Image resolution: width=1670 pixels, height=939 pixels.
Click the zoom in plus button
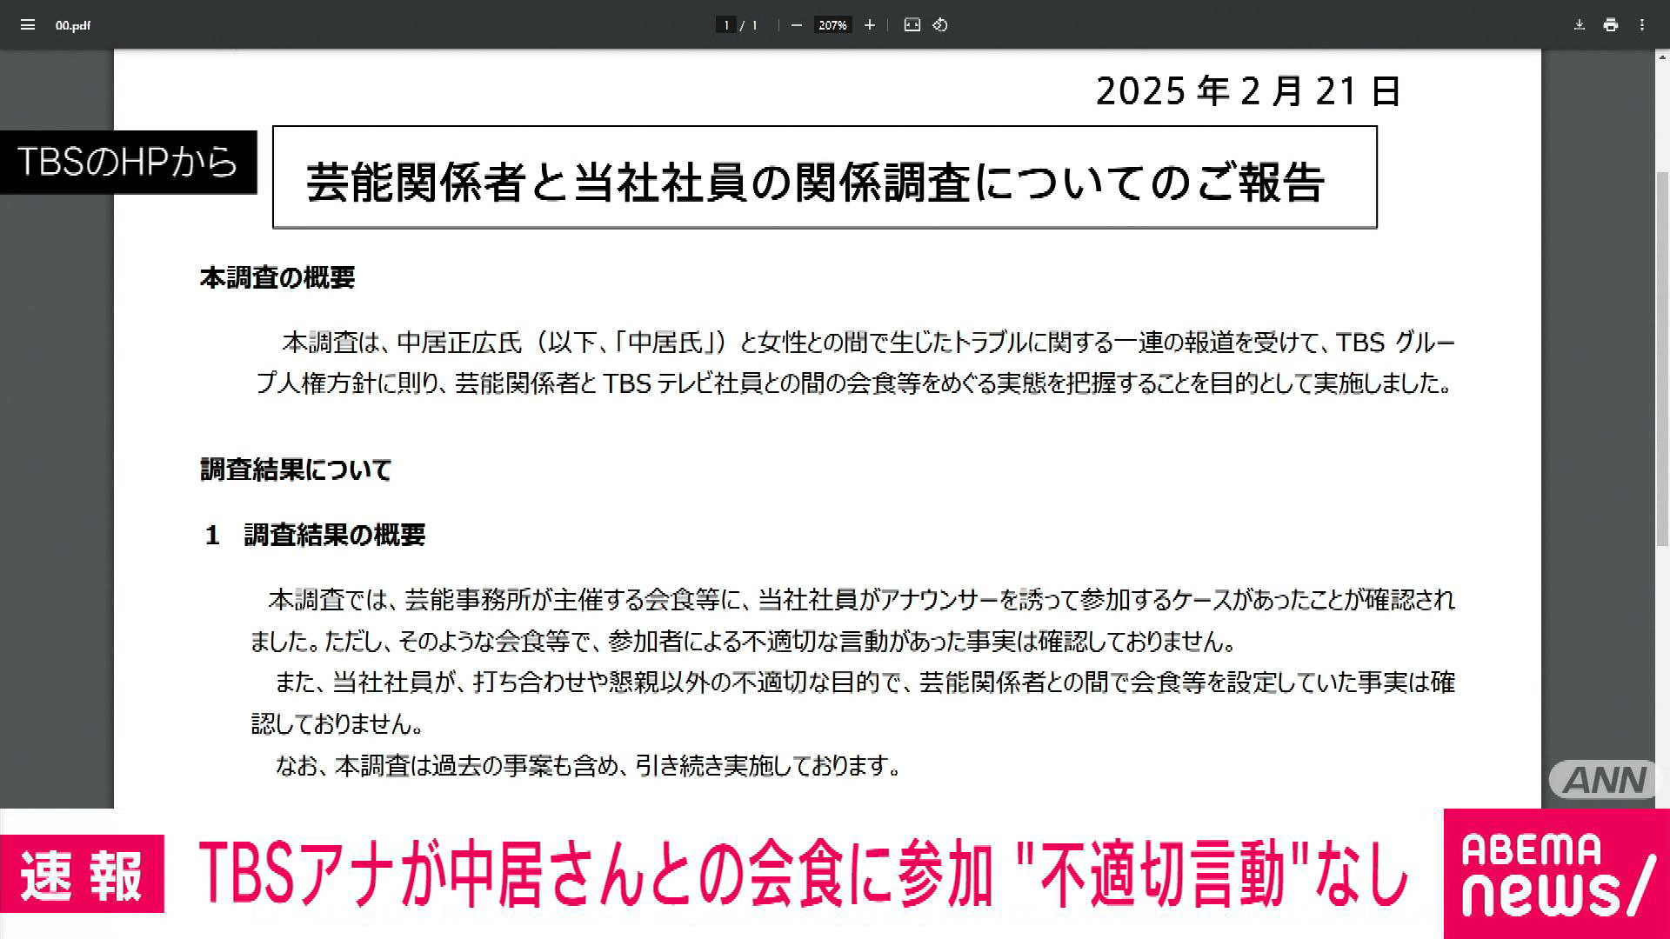pos(869,25)
